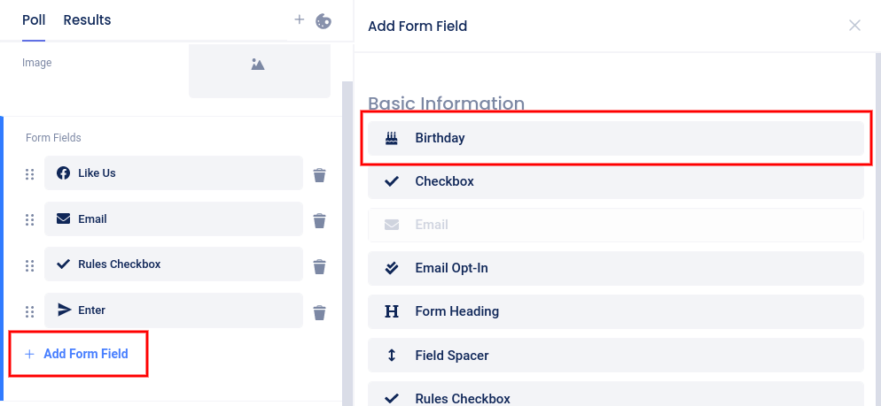Remove the Rules Checkbox field via trash icon
This screenshot has height=406, width=881.
320,265
